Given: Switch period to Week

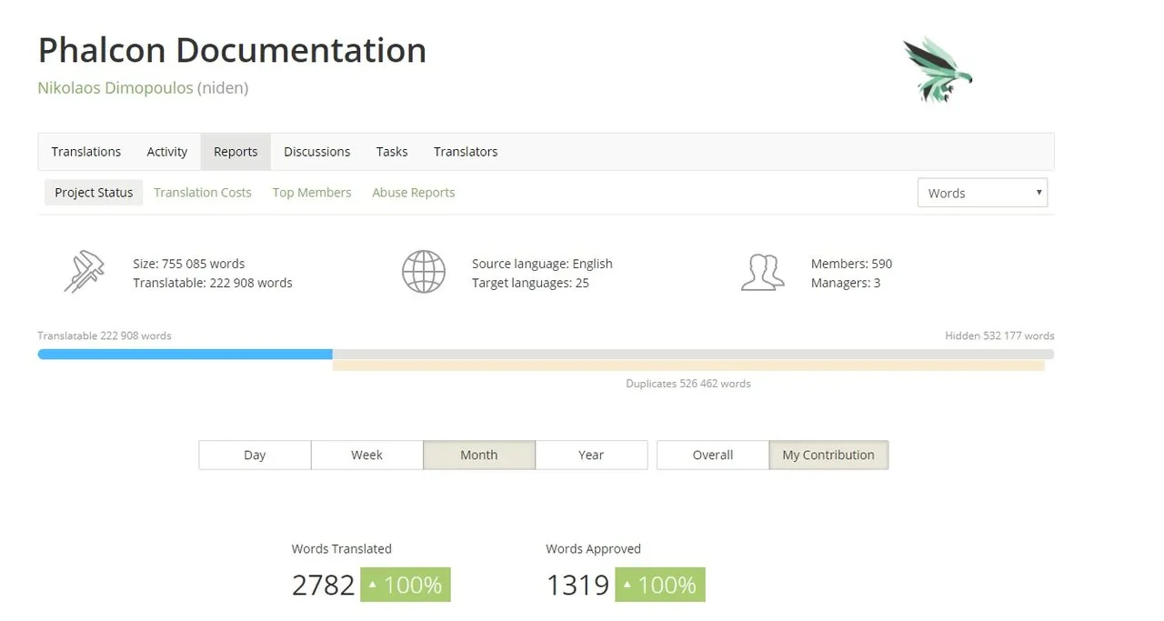Looking at the screenshot, I should pos(366,455).
